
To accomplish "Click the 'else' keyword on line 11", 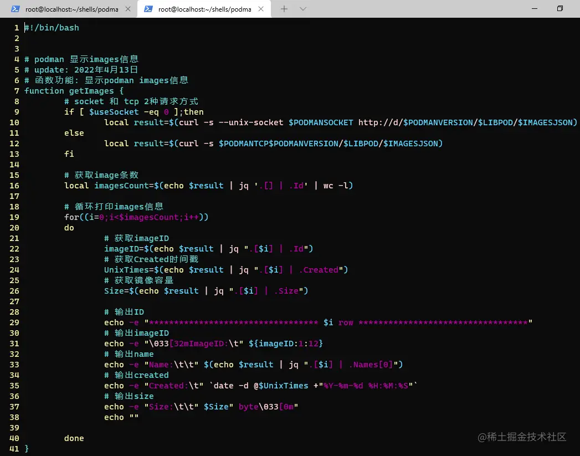I will [74, 133].
